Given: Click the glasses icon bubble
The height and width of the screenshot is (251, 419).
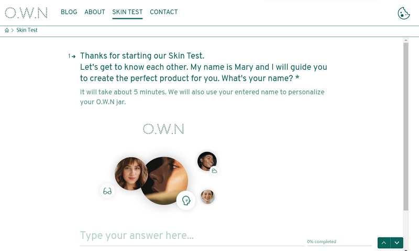Looking at the screenshot, I should click(x=107, y=191).
